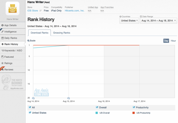
Task: Click the Daily Ranks calendar icon
Action: pyautogui.click(x=3, y=38)
